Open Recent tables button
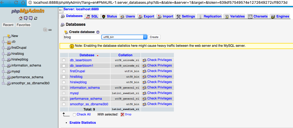The image size is (293, 128). pos(8,25)
